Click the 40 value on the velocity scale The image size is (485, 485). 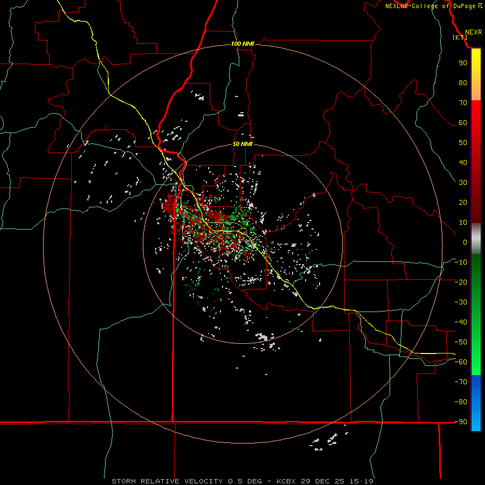463,163
